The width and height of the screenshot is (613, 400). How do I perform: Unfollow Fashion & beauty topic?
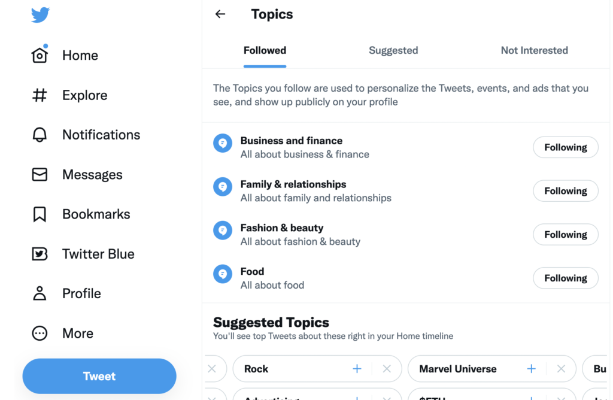[x=565, y=234]
